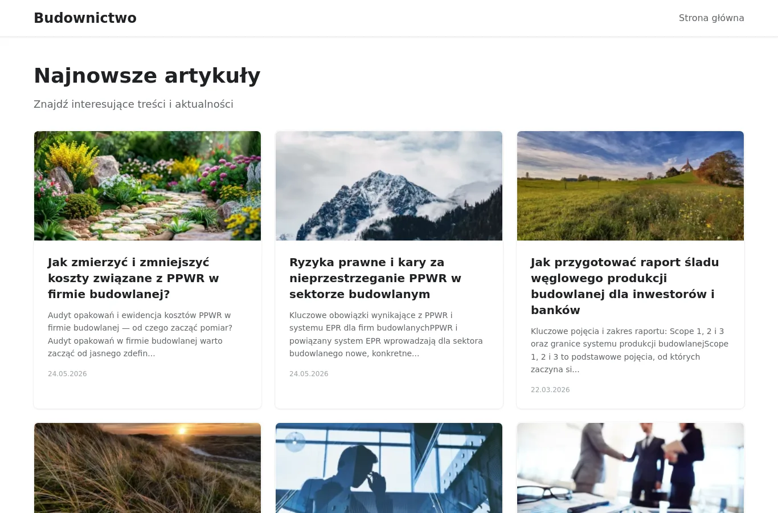778x513 pixels.
Task: Open the green meadow landscape image
Action: (x=630, y=186)
